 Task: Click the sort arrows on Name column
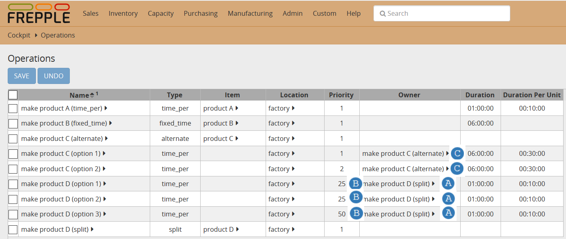[92, 95]
